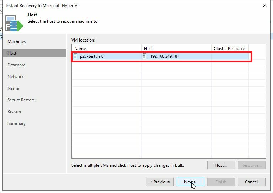Image resolution: width=273 pixels, height=193 pixels.
Task: Jump to the Network step
Action: [x=16, y=77]
